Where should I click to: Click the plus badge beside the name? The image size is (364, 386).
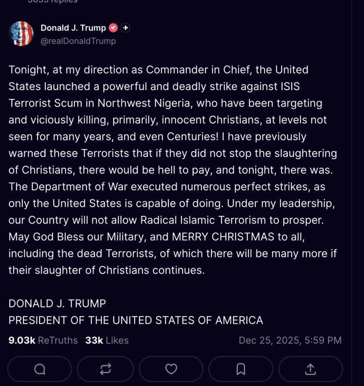(125, 28)
